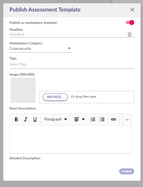Click the Browse button for image upload
The width and height of the screenshot is (143, 187).
click(x=55, y=97)
